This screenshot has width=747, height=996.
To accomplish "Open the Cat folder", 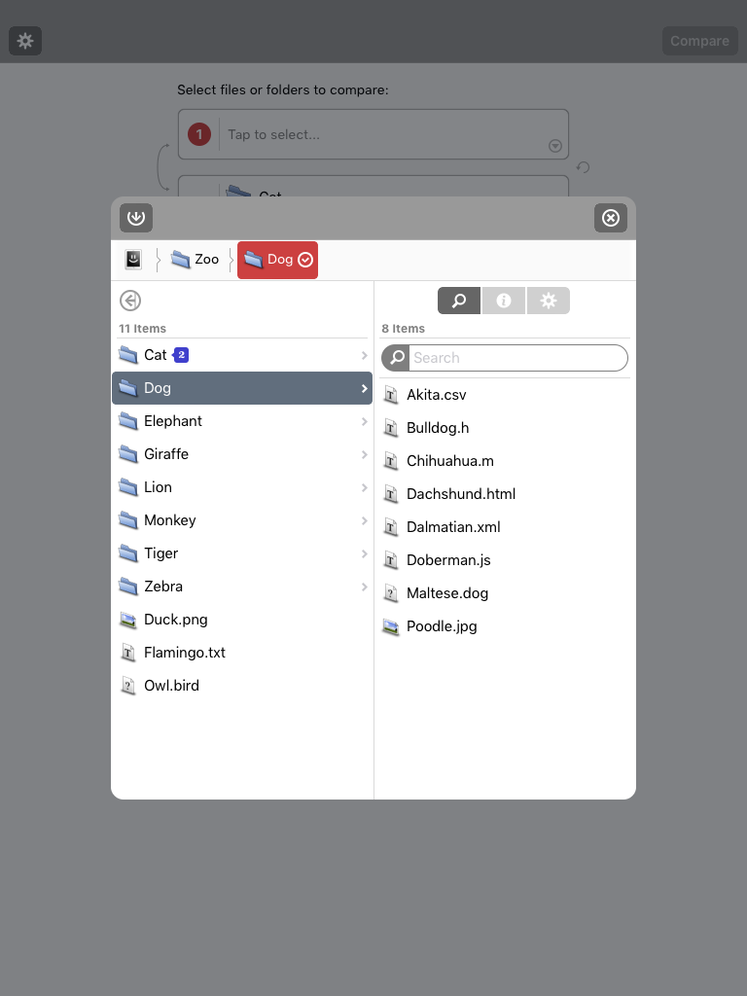I will [x=242, y=355].
